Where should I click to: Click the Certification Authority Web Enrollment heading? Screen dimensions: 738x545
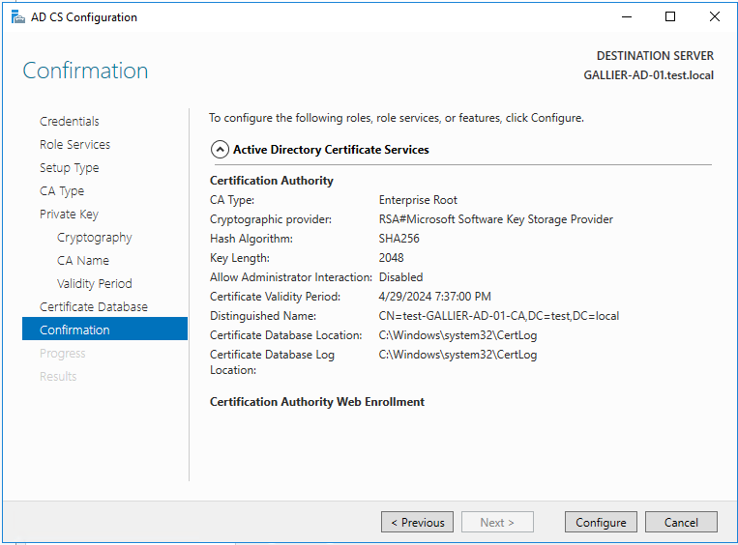coord(317,402)
